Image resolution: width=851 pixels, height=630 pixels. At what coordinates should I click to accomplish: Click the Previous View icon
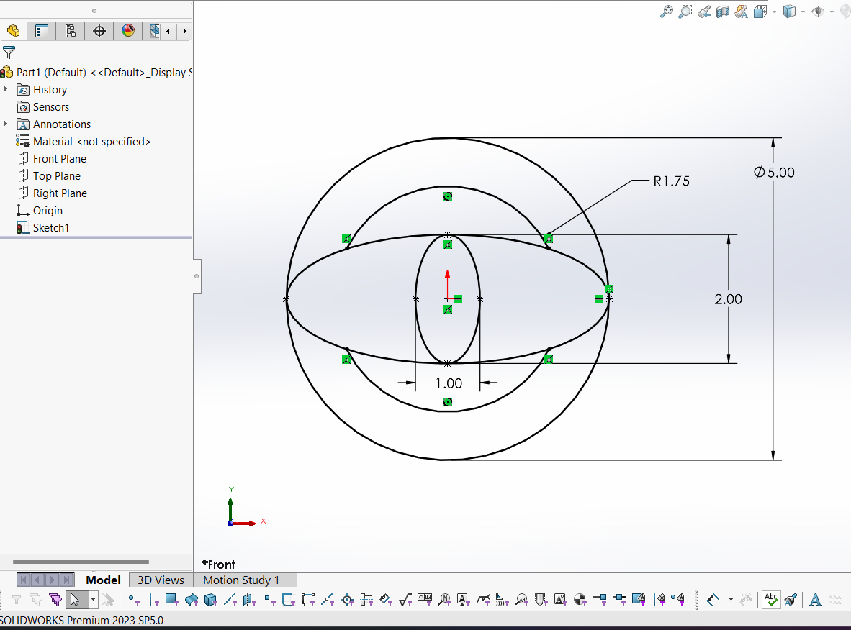click(704, 12)
